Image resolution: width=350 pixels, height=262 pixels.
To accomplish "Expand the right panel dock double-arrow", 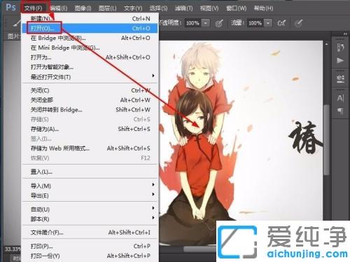I will (345, 34).
